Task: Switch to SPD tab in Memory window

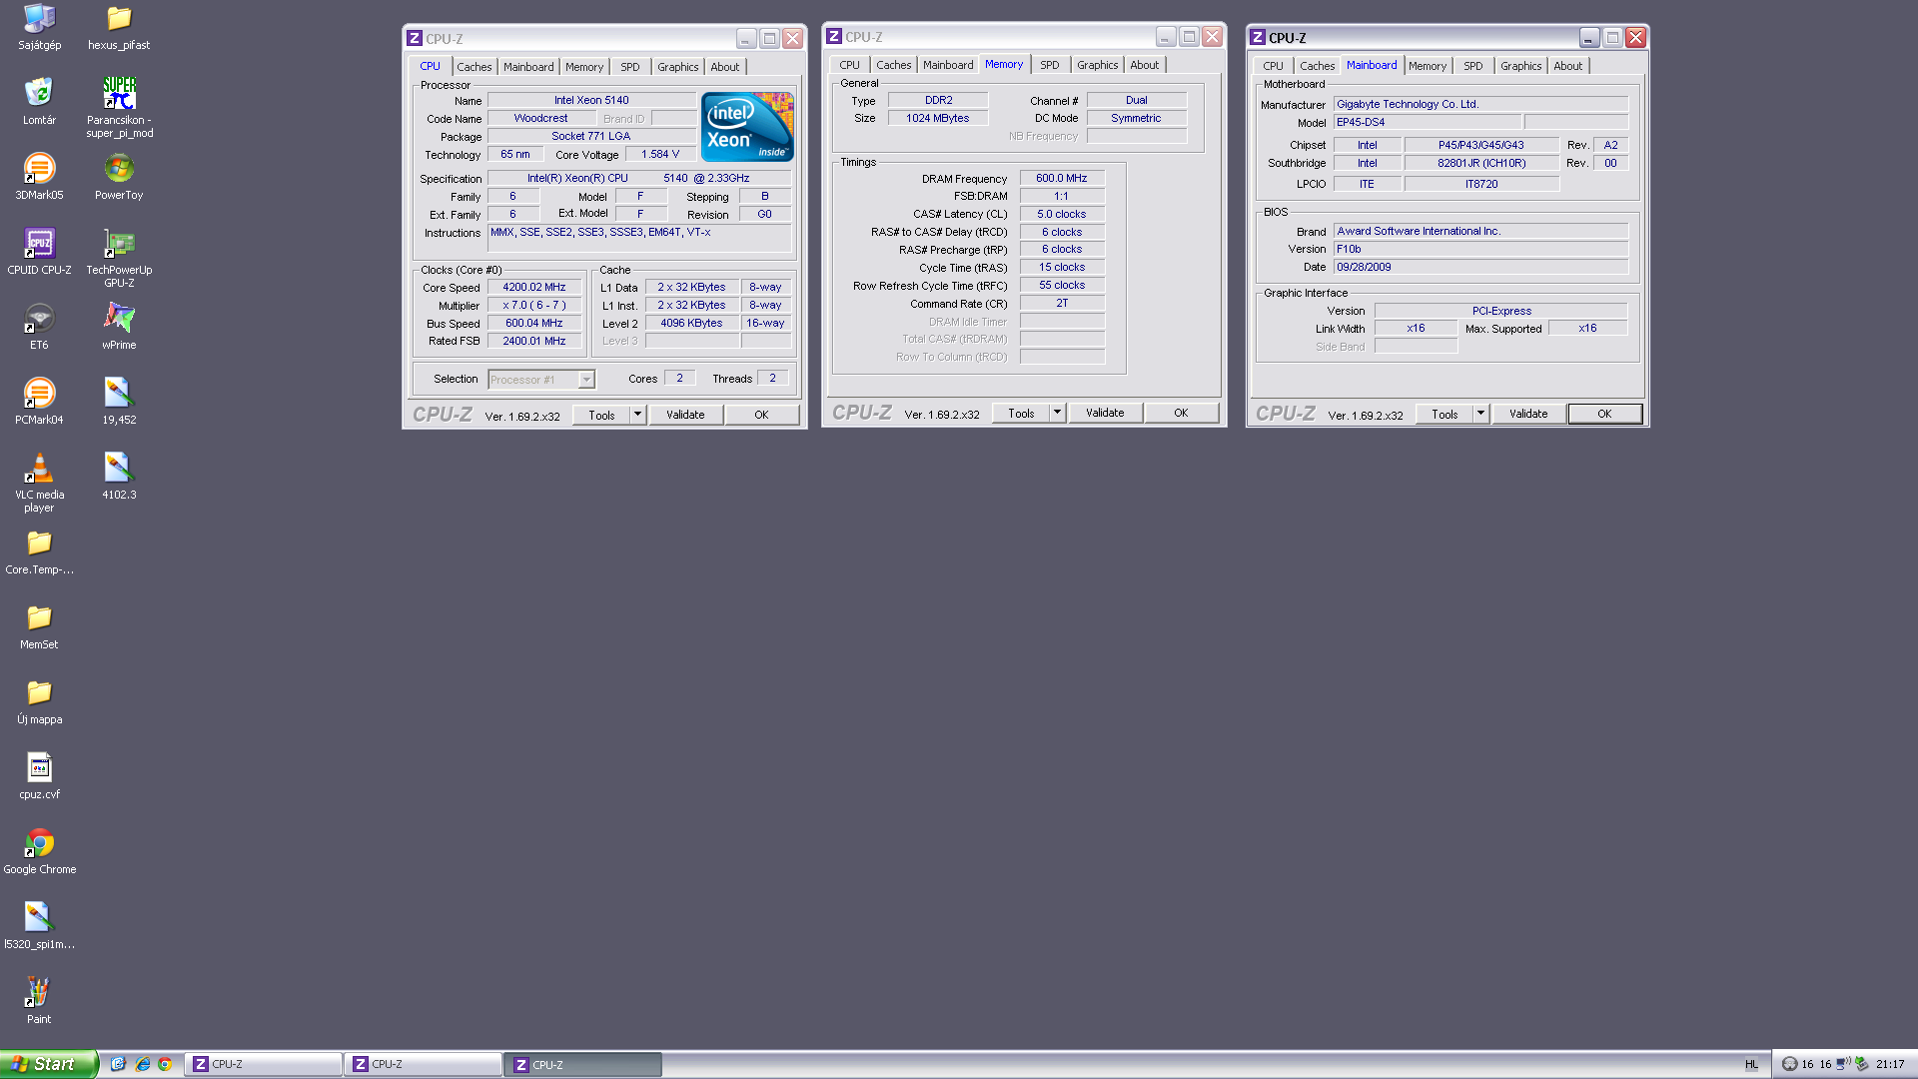Action: 1050,65
